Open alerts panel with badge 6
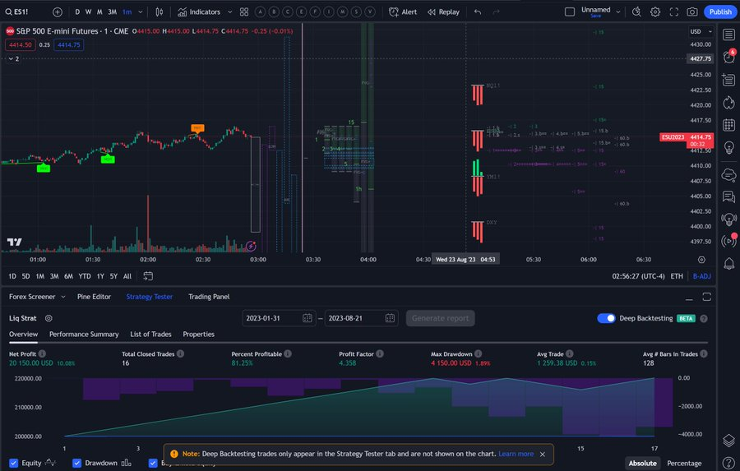740x471 pixels. 728,57
